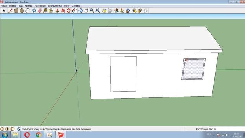Select the Rotate tool
This screenshot has width=245, height=138.
(69, 11)
